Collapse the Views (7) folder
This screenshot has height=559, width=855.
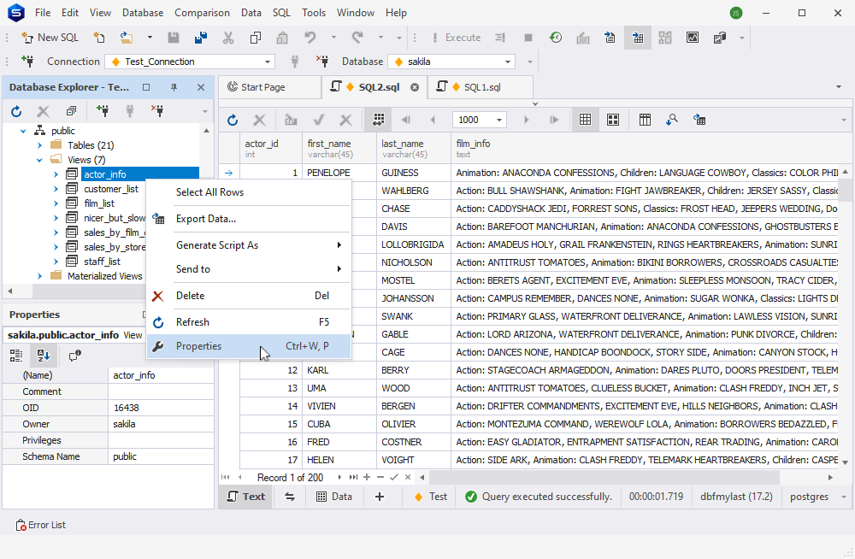39,160
